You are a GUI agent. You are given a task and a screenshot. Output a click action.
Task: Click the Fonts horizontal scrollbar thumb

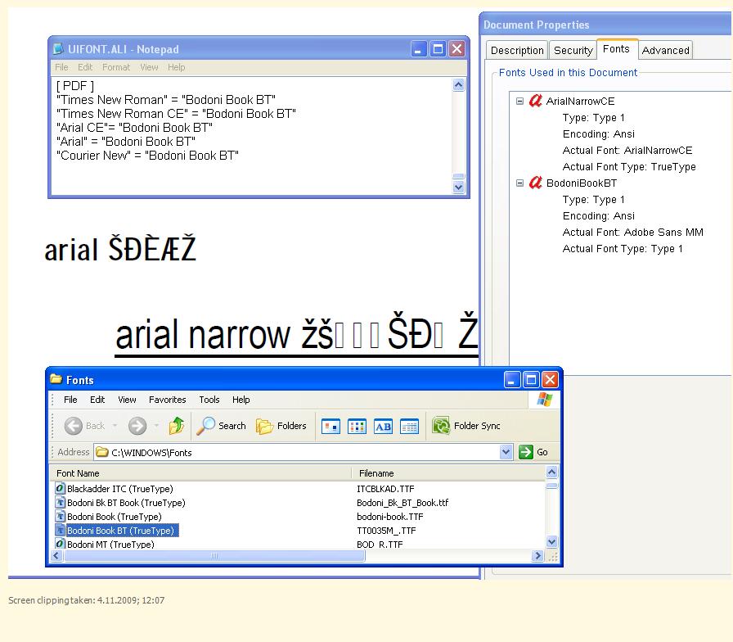coord(214,555)
